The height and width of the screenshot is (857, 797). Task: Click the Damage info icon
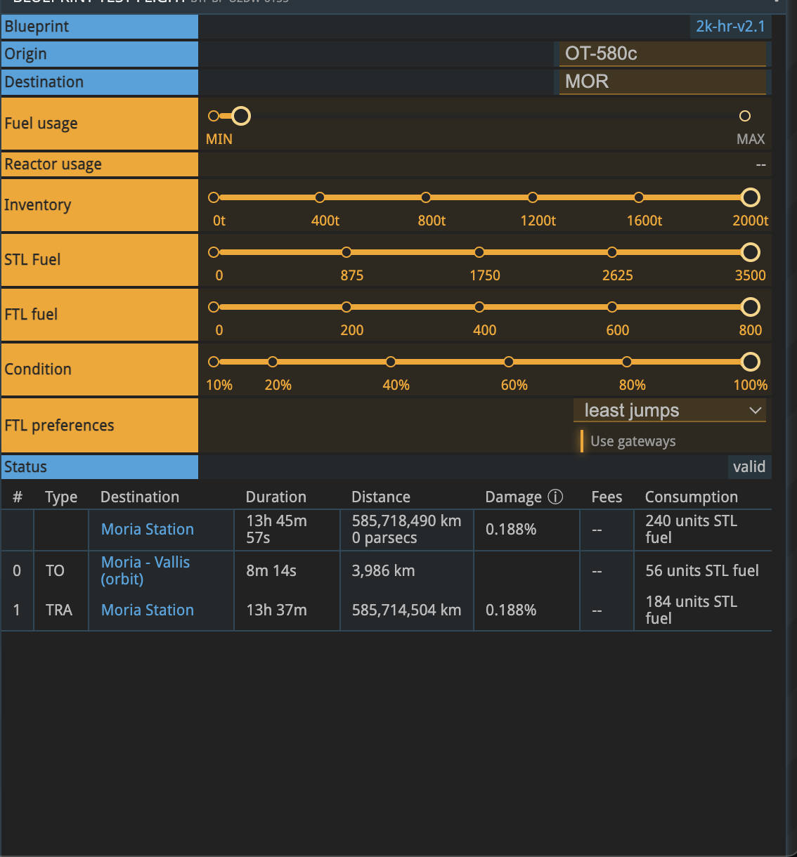point(555,497)
